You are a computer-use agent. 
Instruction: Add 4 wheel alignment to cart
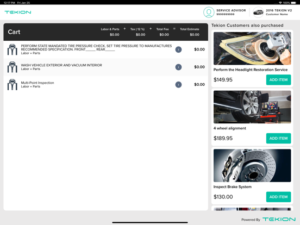point(278,139)
